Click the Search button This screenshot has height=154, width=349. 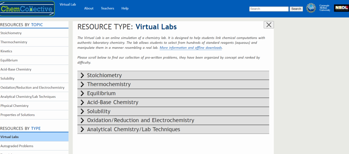pos(296,9)
